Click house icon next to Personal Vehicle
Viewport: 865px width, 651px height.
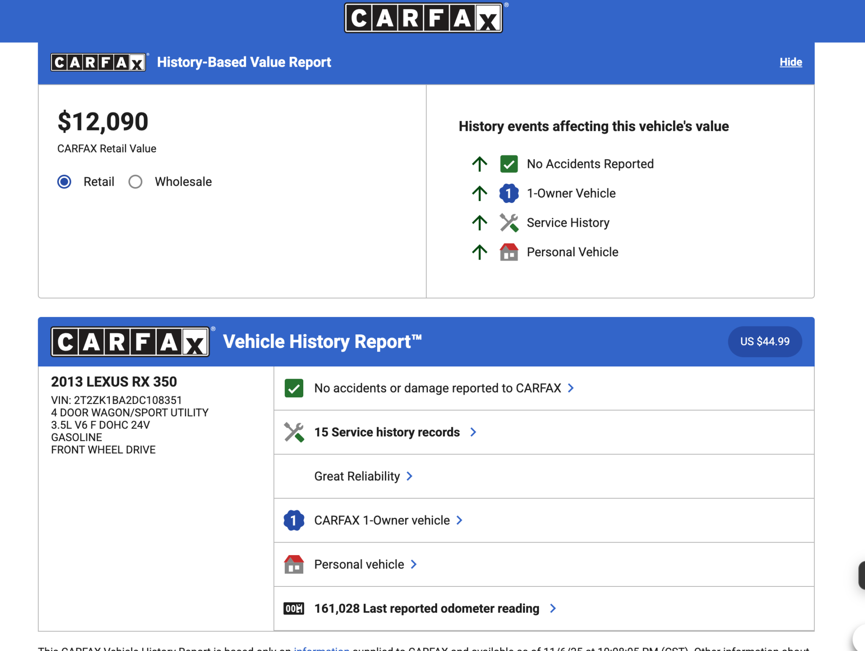click(509, 252)
